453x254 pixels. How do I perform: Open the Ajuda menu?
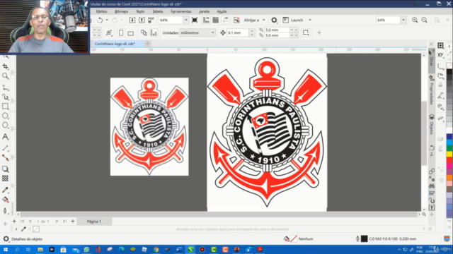(222, 11)
